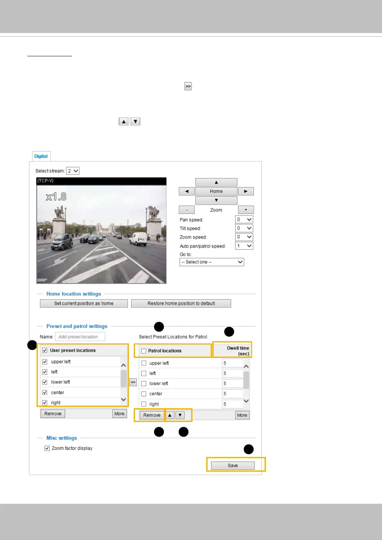
Task: Move patrol location up in list
Action: [170, 415]
